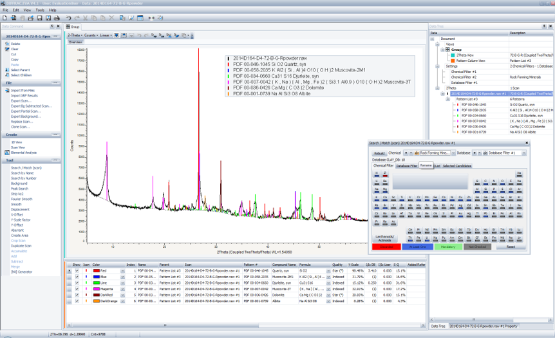Click the Print icon in main toolbar

57,18
